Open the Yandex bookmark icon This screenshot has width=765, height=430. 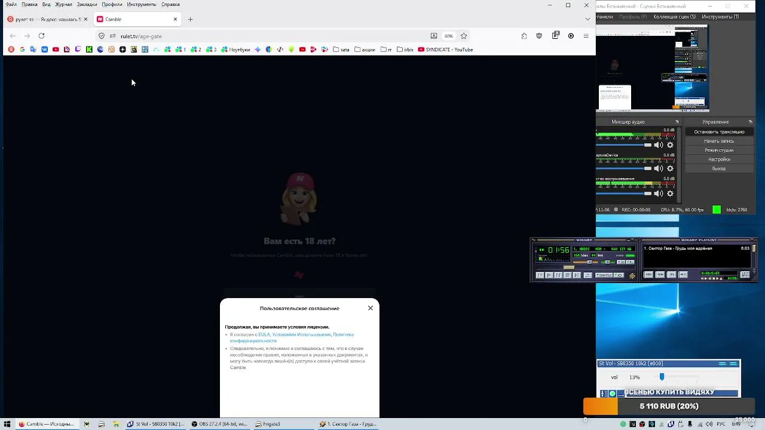(x=11, y=50)
